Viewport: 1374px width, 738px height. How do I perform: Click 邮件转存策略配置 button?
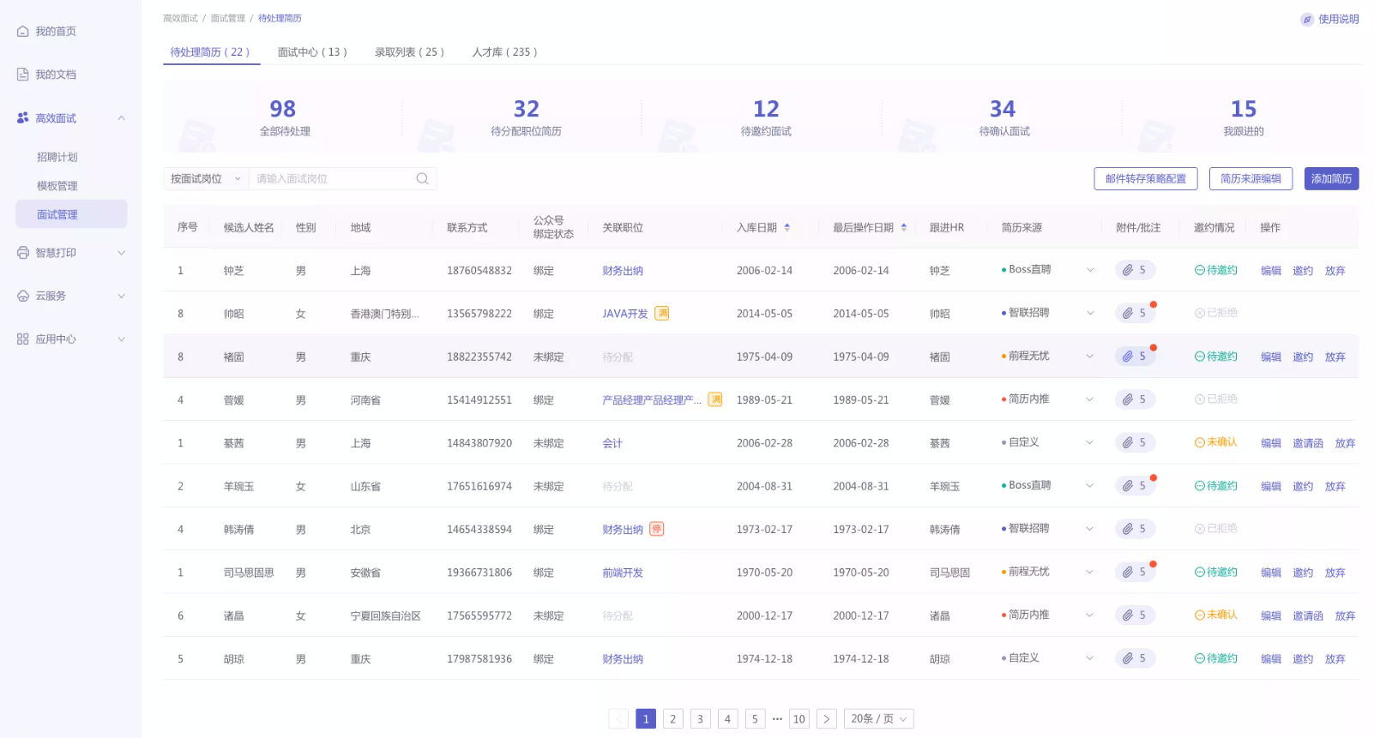coord(1146,178)
